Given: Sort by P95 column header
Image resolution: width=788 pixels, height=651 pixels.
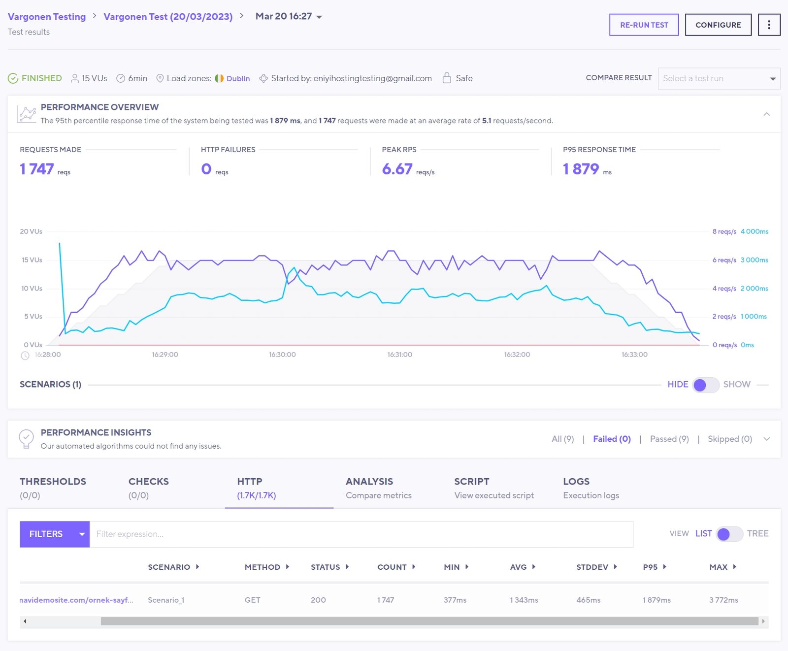Looking at the screenshot, I should (655, 567).
